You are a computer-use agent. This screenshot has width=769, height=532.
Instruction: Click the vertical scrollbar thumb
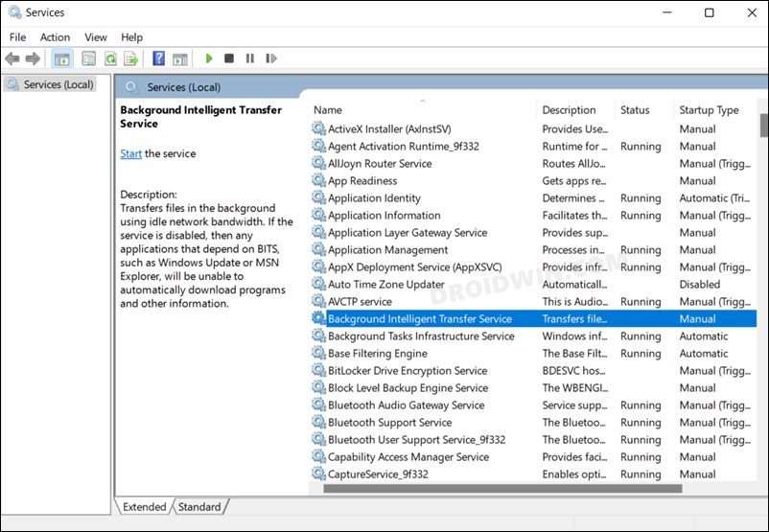(763, 126)
